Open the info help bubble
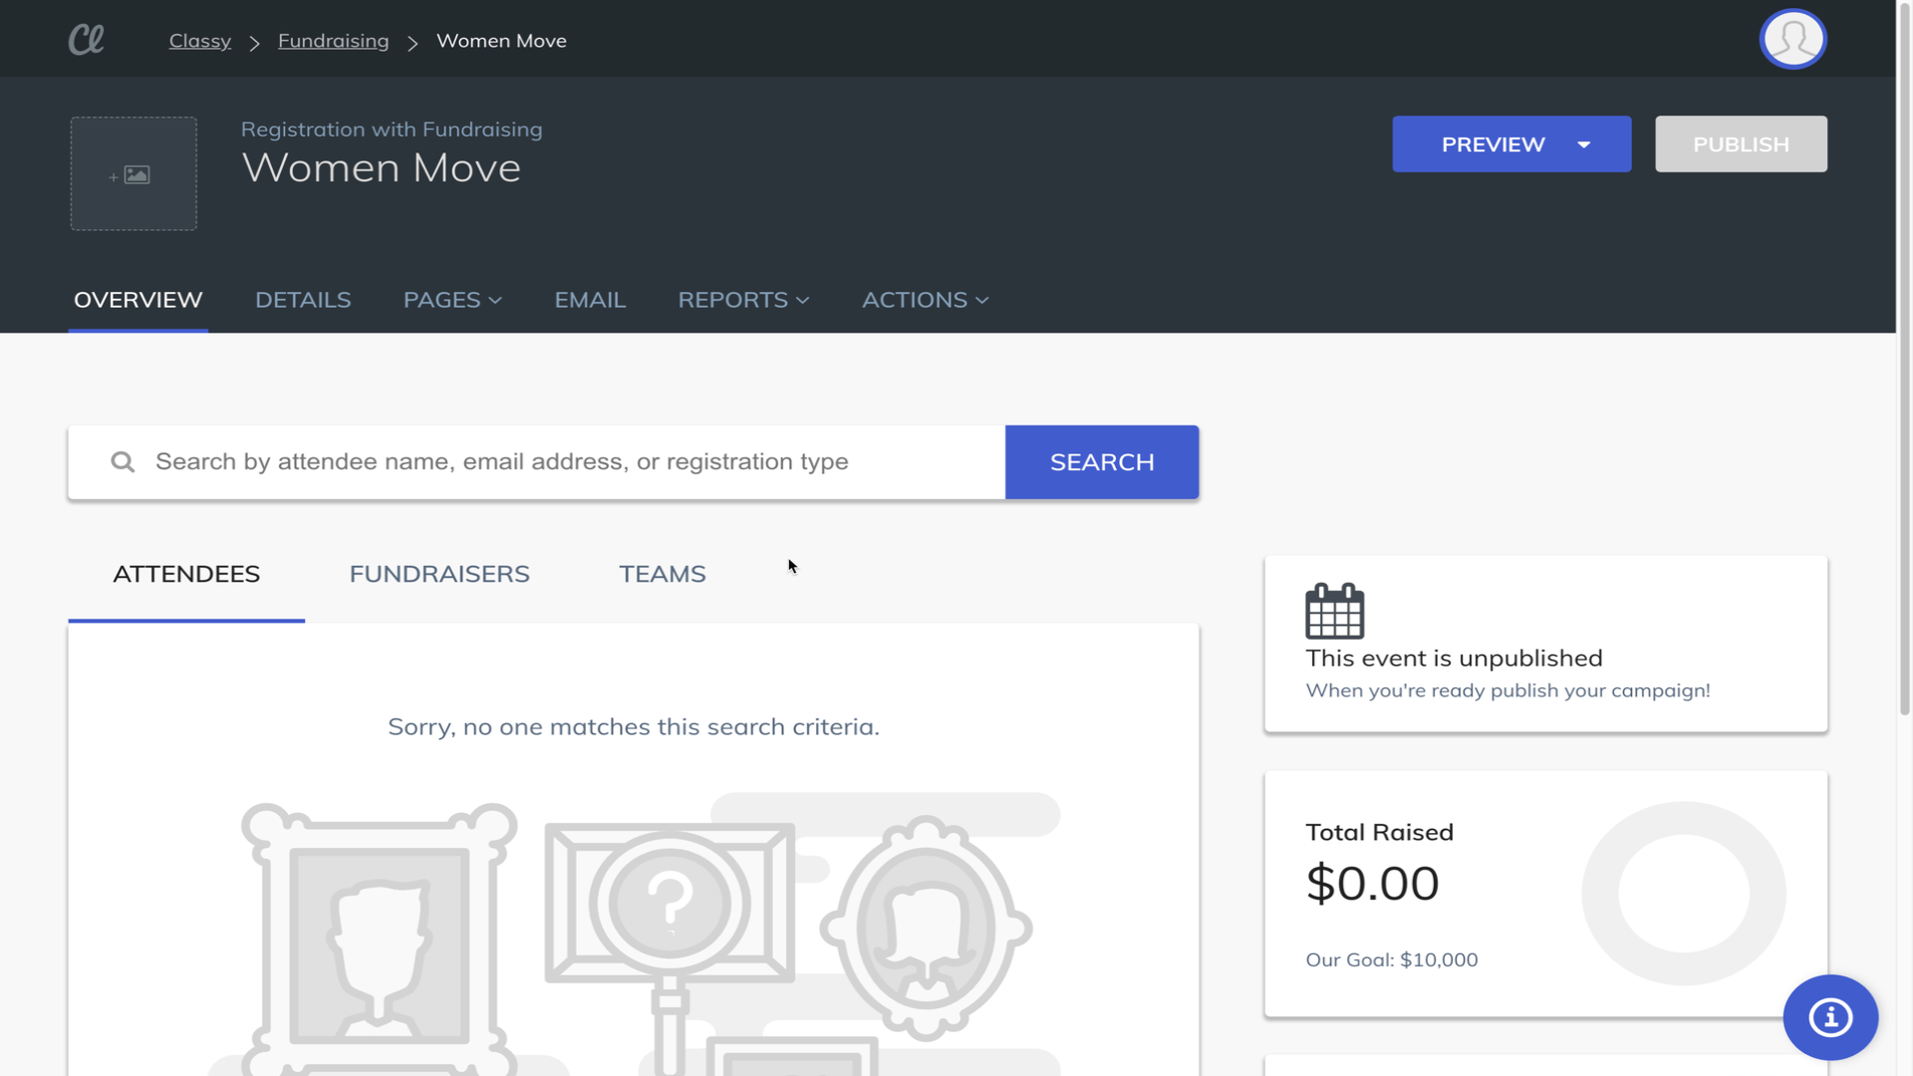This screenshot has height=1076, width=1913. 1830,1017
